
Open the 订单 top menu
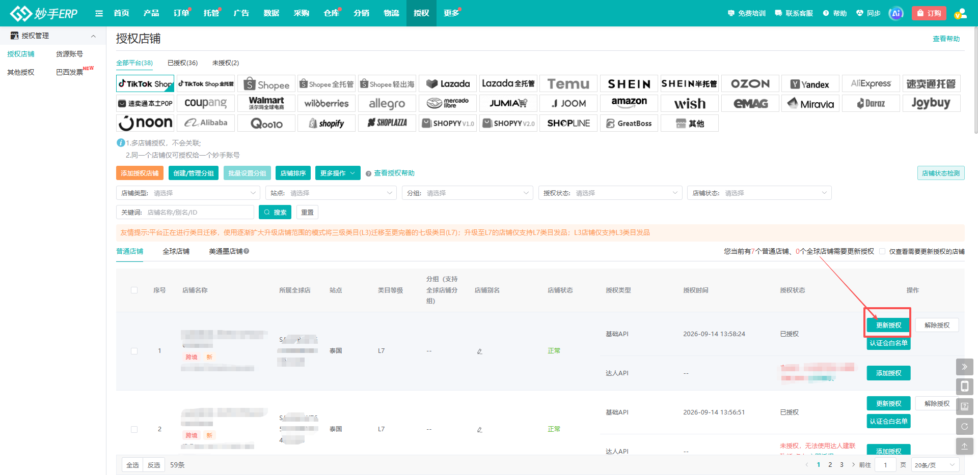(x=181, y=13)
